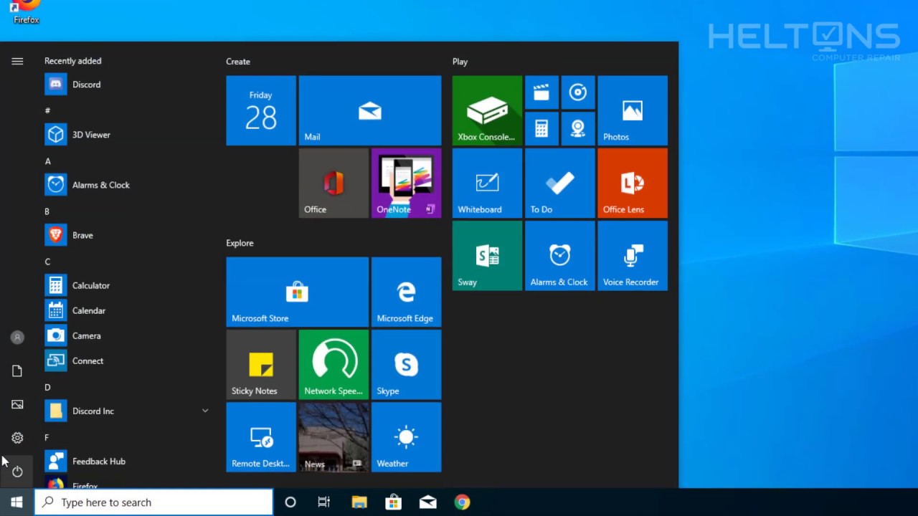This screenshot has width=918, height=516.
Task: Open the Photos tile
Action: (x=633, y=110)
